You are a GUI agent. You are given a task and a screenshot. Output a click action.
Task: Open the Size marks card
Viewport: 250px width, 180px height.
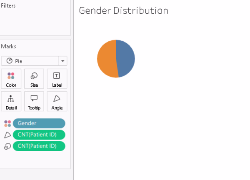(34, 79)
